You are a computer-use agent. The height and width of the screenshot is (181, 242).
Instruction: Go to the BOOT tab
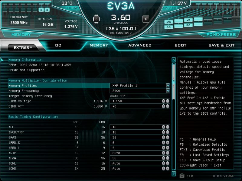pyautogui.click(x=181, y=45)
